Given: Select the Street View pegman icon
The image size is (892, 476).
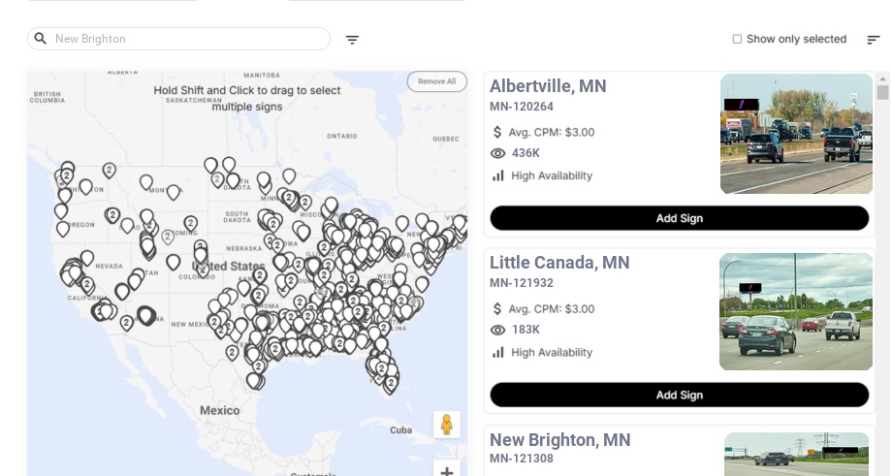Looking at the screenshot, I should [447, 425].
